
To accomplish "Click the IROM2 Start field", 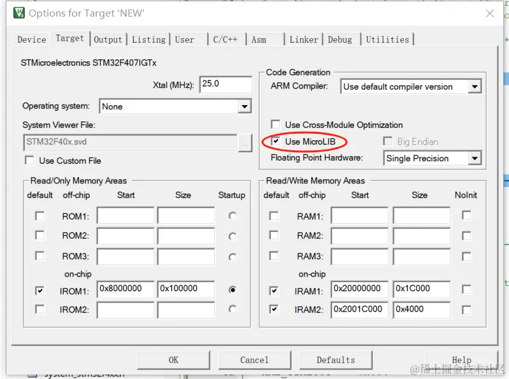I will click(125, 310).
